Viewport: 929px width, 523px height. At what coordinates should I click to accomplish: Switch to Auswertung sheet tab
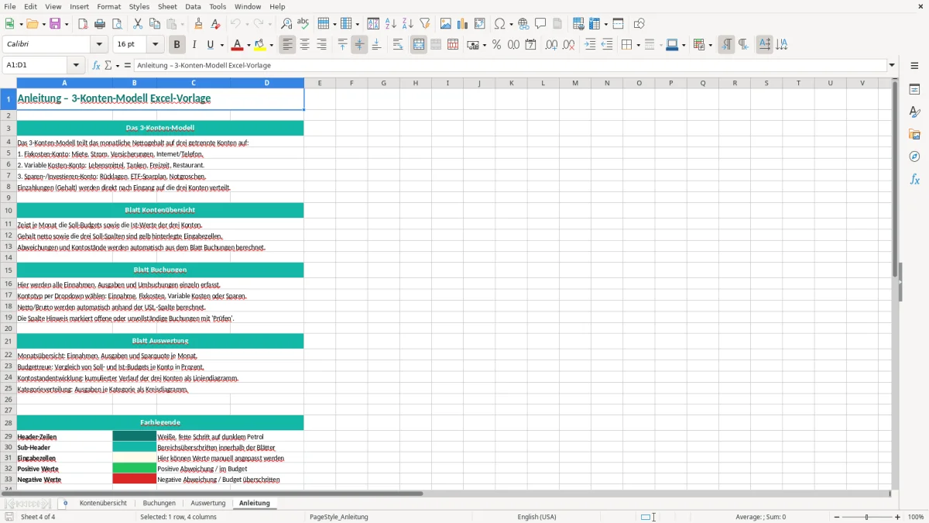tap(208, 503)
